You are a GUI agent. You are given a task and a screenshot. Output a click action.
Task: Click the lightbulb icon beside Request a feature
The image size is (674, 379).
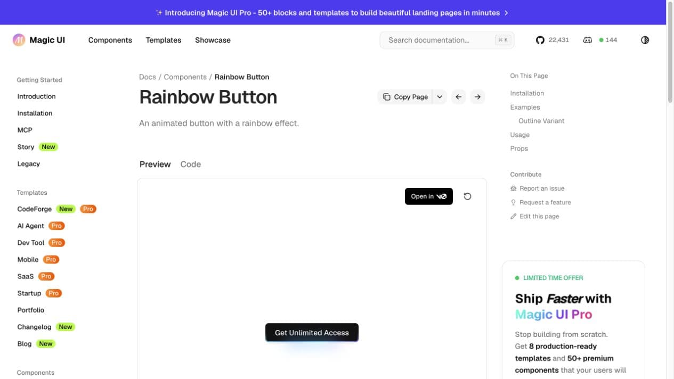[x=514, y=202]
